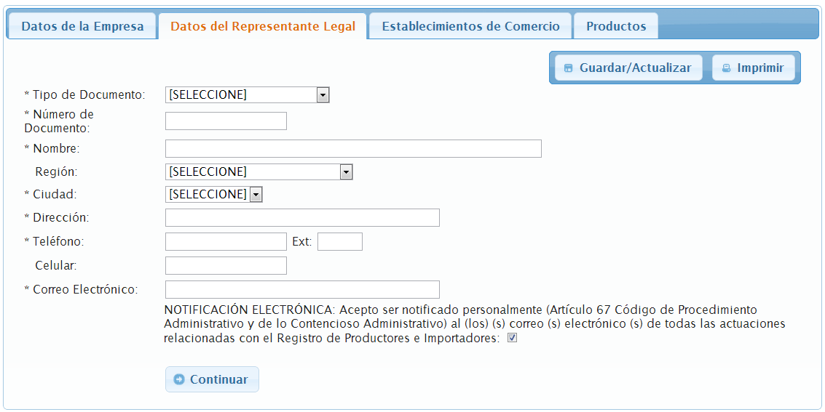Click the Ext extension field
The image size is (825, 412).
(339, 241)
